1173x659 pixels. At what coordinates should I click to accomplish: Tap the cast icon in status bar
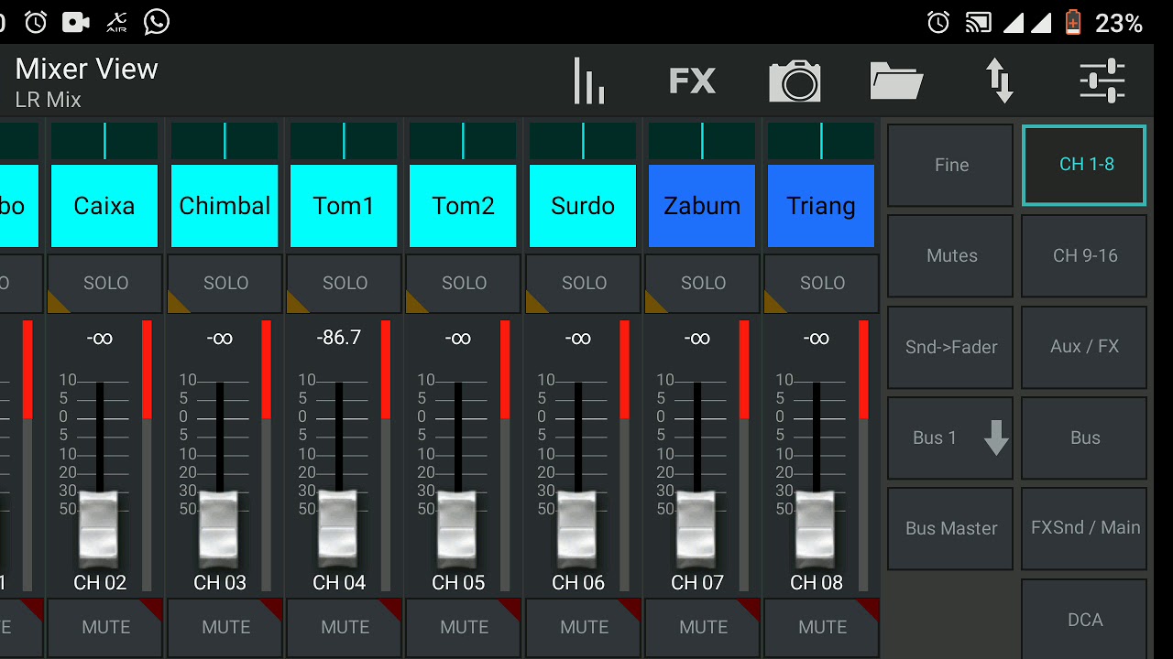coord(979,22)
